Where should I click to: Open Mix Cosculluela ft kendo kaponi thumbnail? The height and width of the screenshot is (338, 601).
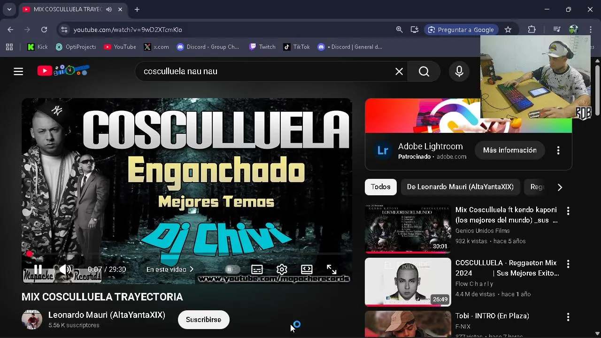pos(408,229)
